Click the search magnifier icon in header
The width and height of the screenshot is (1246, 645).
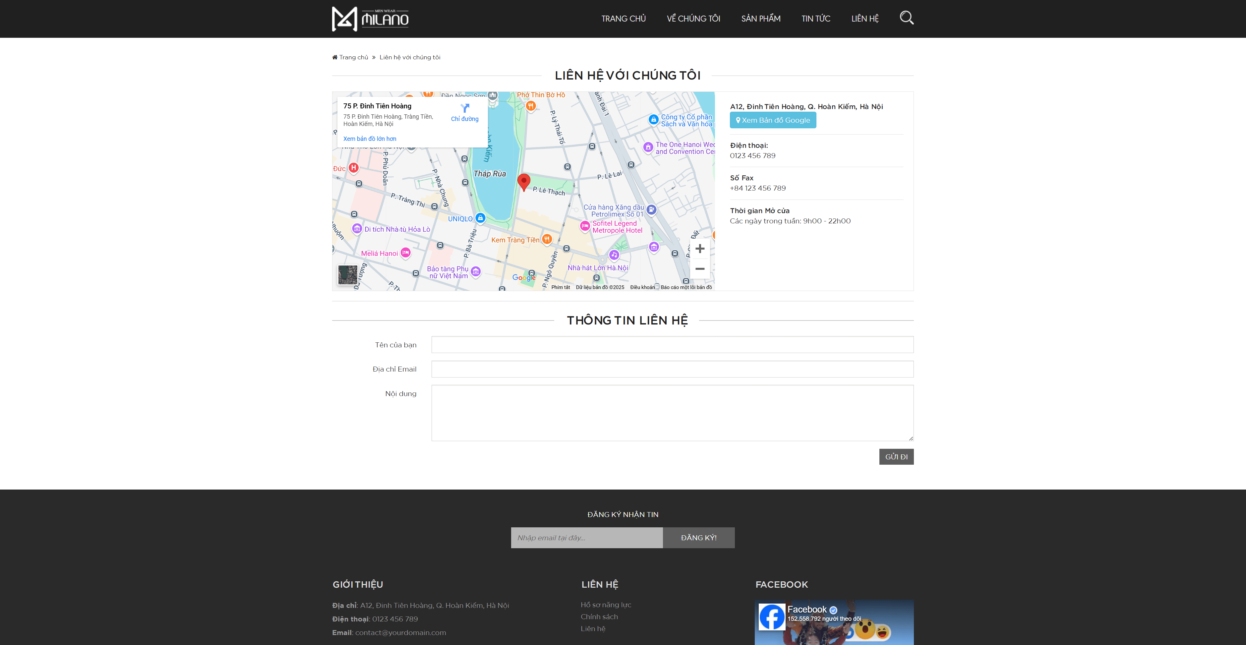[x=907, y=18]
